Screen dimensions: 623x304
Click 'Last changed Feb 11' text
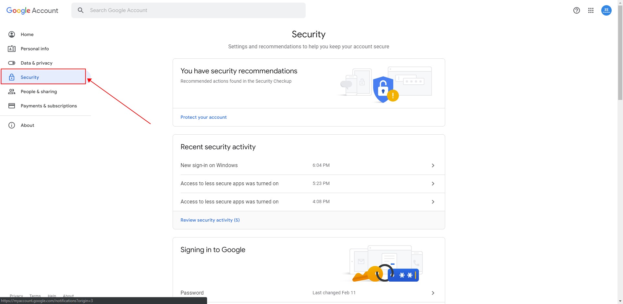click(334, 293)
